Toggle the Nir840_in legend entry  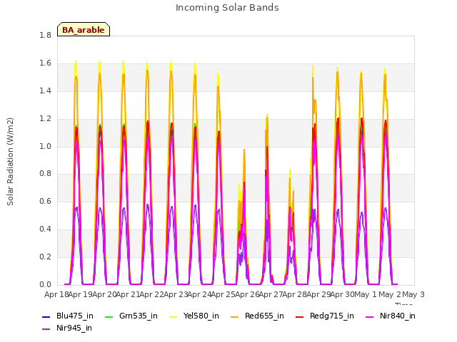tap(391, 316)
